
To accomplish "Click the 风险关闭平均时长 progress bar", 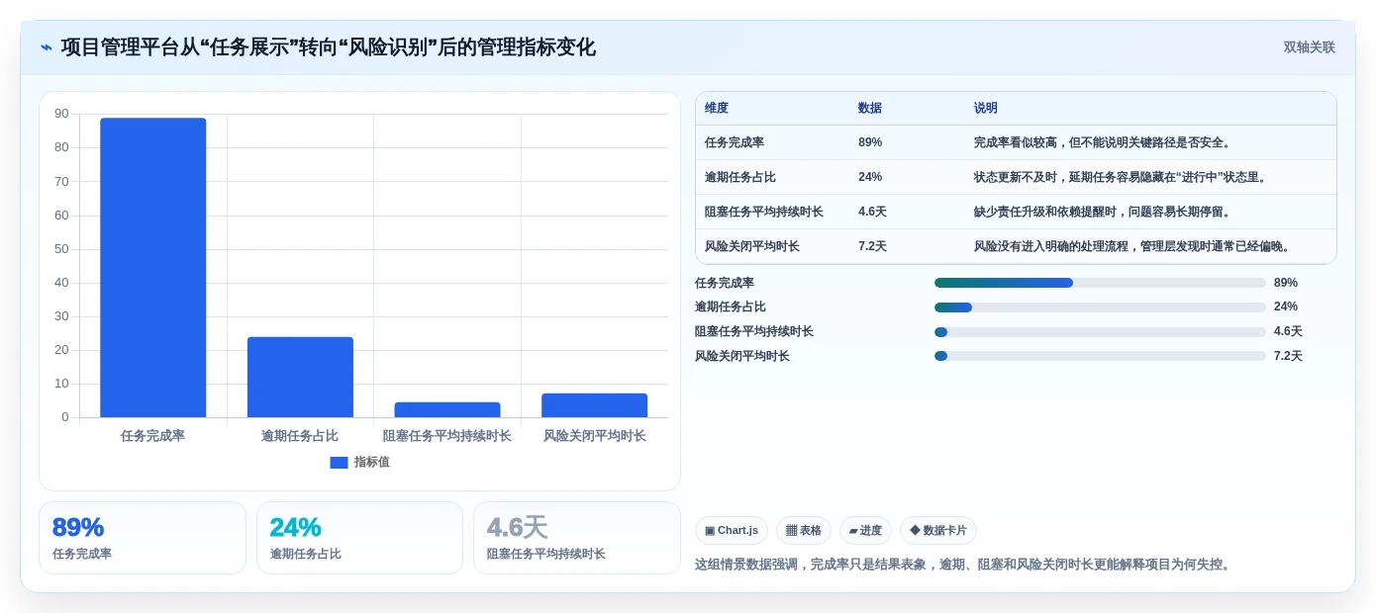I will 1100,356.
